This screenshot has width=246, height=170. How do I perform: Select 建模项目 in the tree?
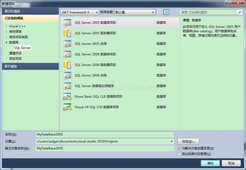coord(15,53)
